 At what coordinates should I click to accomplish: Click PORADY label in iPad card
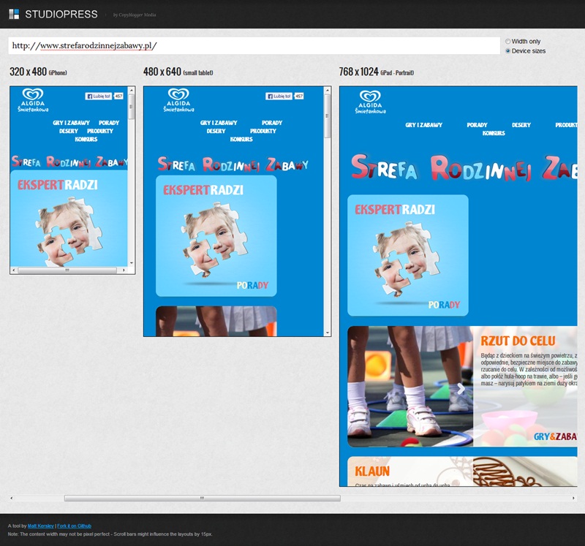coord(444,305)
